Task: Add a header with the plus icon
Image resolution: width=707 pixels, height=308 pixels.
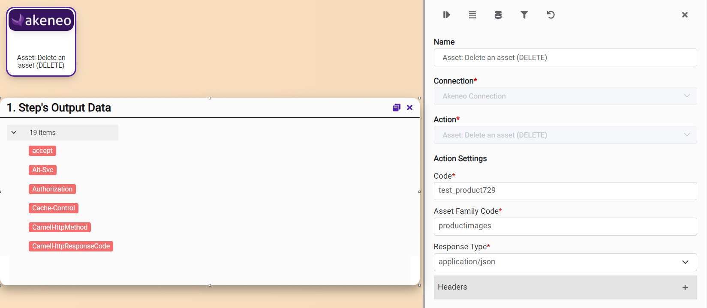Action: pos(685,287)
